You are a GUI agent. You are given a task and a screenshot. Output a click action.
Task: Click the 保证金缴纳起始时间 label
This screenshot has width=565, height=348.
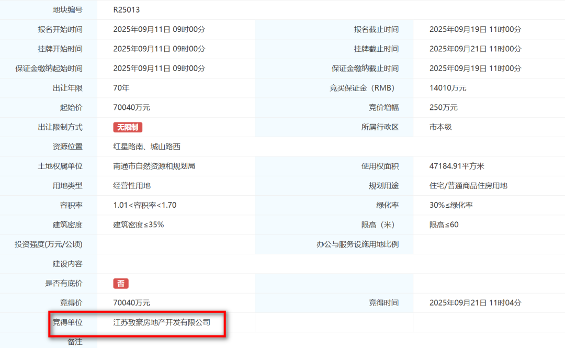click(x=49, y=68)
